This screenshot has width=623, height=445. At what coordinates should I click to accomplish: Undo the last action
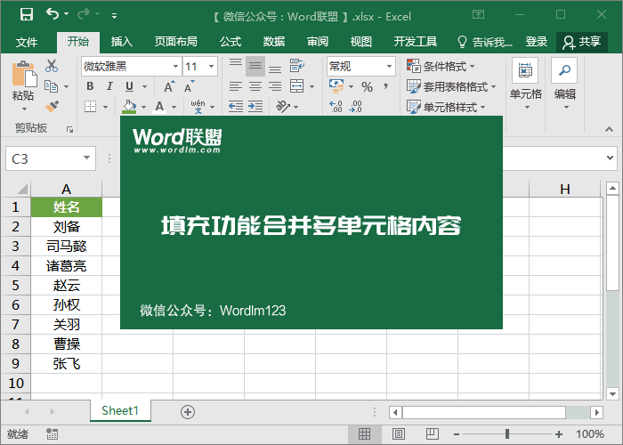pyautogui.click(x=52, y=14)
